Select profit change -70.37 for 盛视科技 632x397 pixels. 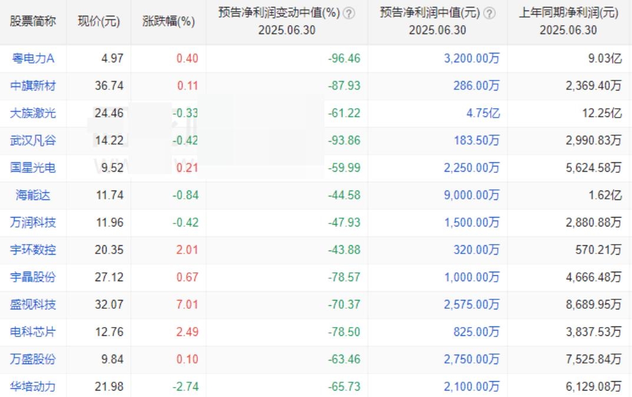coord(344,305)
